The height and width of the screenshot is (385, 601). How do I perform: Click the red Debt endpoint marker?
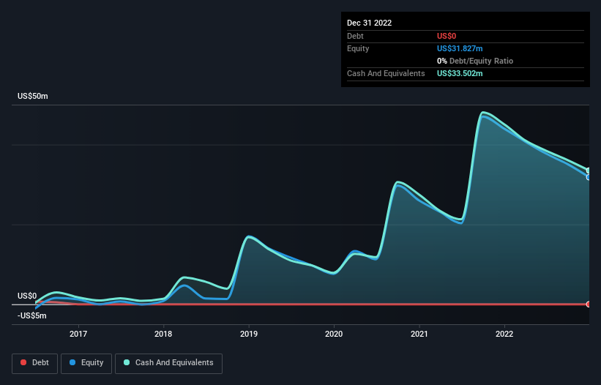coord(589,304)
